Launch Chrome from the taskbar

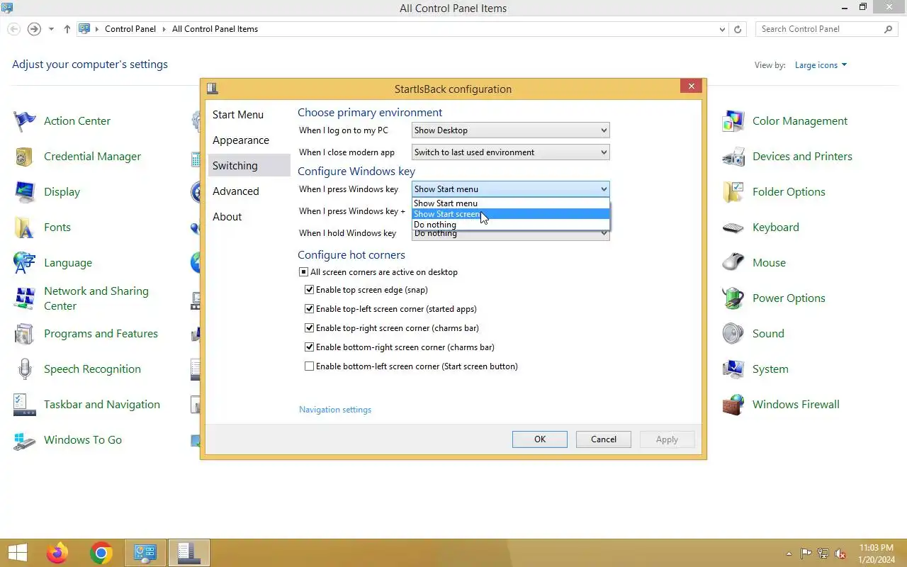click(x=101, y=553)
